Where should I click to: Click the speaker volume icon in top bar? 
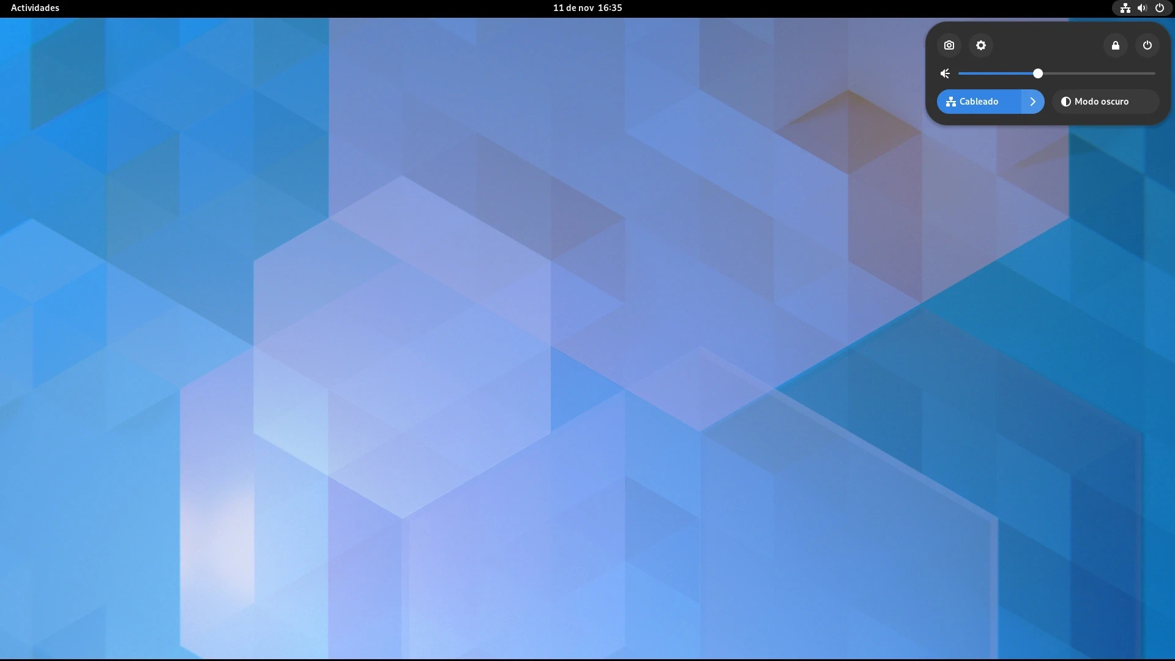[1142, 8]
